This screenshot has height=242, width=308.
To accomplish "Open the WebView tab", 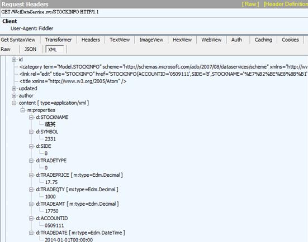I will (x=211, y=40).
